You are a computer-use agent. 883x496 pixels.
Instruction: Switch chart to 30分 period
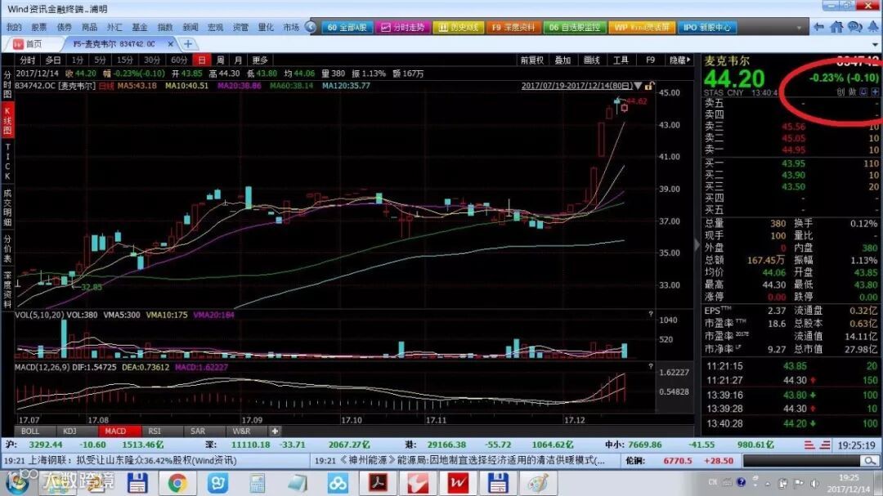[x=152, y=60]
